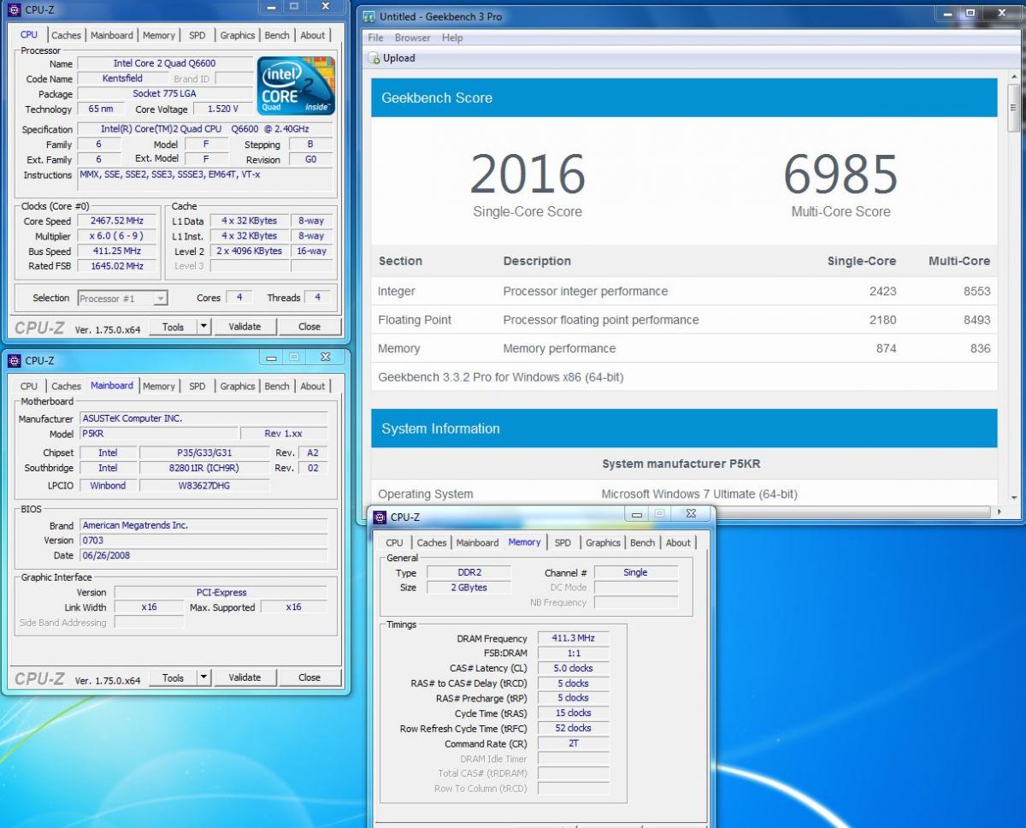1026x828 pixels.
Task: Open Browser menu in Geekbench
Action: (413, 38)
